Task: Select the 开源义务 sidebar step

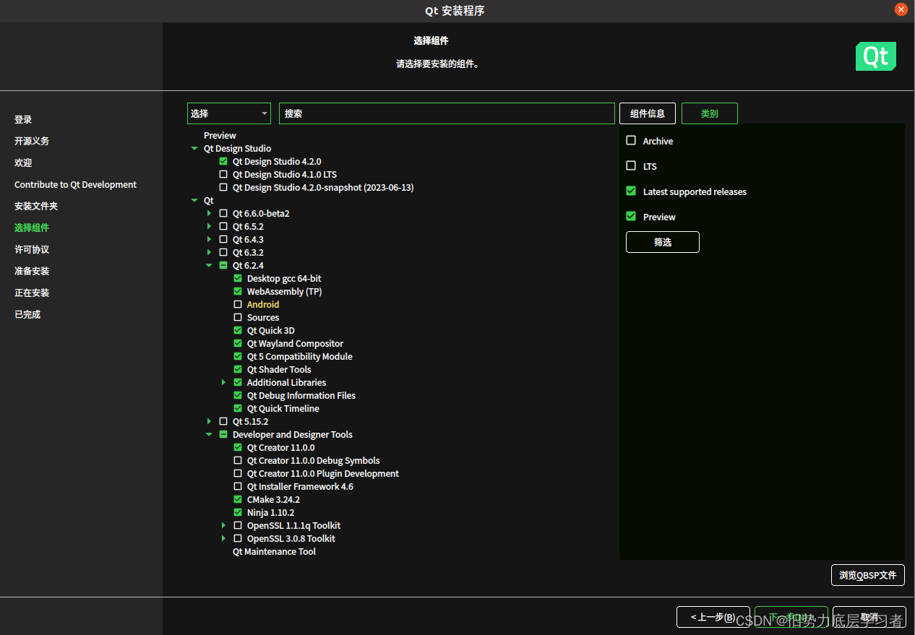Action: [32, 142]
